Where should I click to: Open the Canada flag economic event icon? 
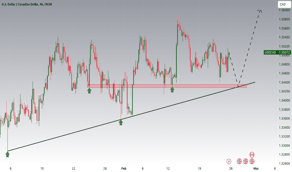click(x=252, y=155)
